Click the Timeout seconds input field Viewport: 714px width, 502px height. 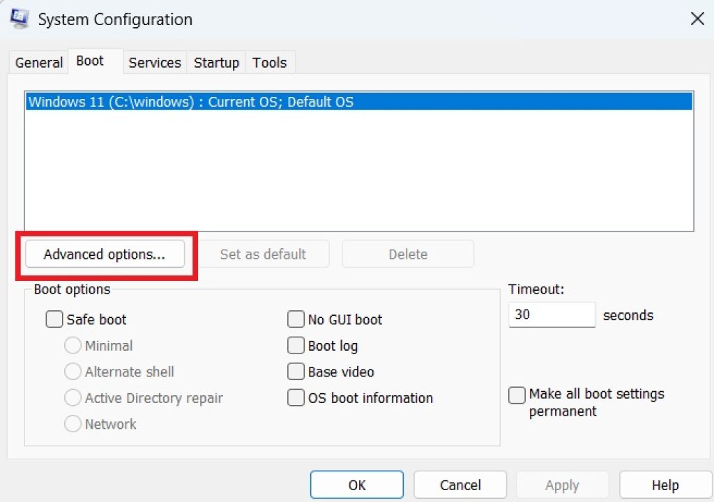[552, 314]
